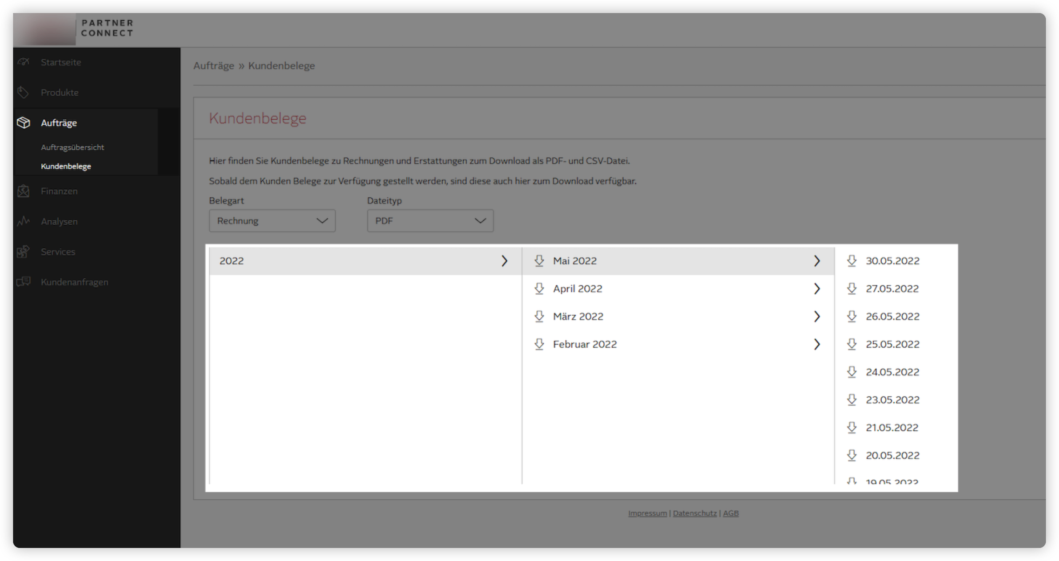Image resolution: width=1059 pixels, height=561 pixels.
Task: Go to Analysen in the sidebar
Action: [59, 221]
